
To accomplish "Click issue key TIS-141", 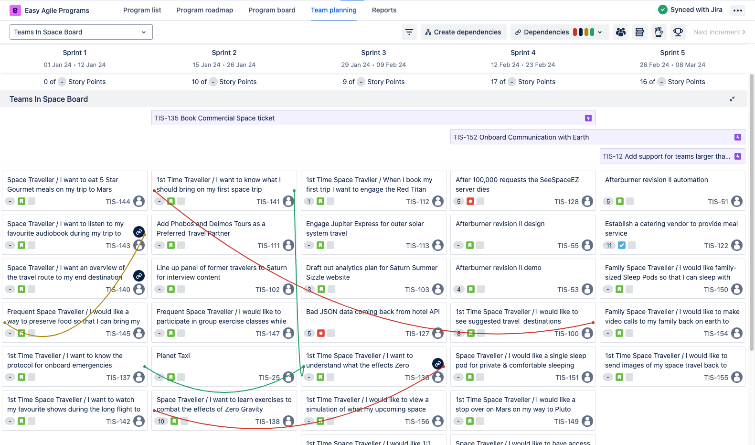I will (x=268, y=202).
